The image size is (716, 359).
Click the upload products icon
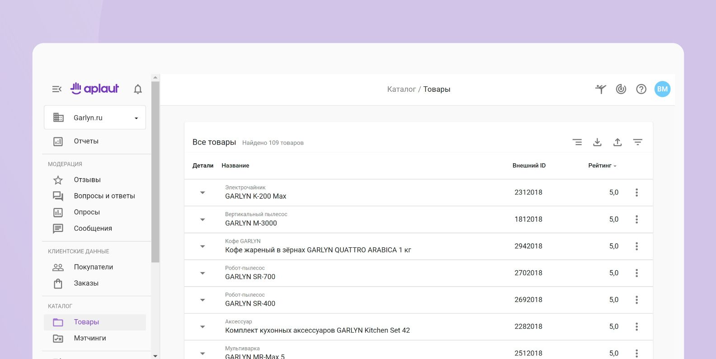coord(617,142)
